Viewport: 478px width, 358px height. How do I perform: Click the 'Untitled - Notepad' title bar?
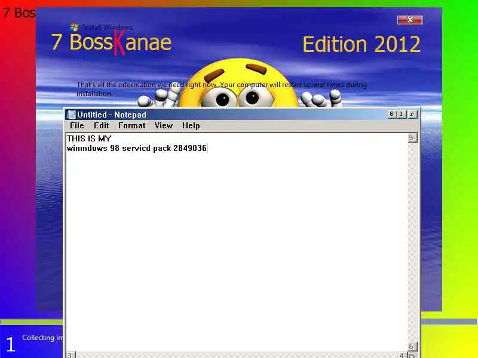click(x=226, y=115)
